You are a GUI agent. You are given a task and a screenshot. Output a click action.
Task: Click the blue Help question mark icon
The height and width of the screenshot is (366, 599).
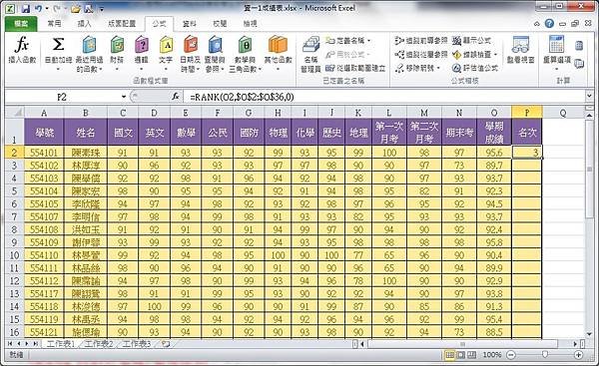pyautogui.click(x=549, y=24)
